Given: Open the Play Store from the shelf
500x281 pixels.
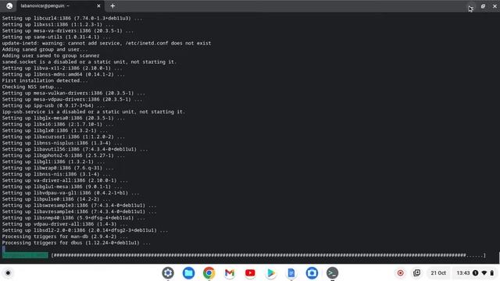Looking at the screenshot, I should 271,273.
